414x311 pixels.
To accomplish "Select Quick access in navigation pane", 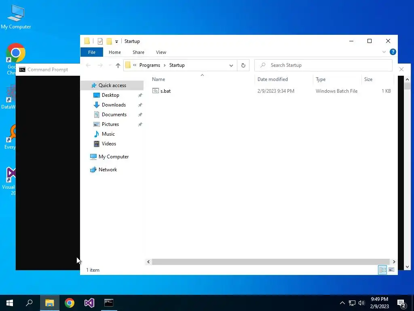I will pos(112,85).
